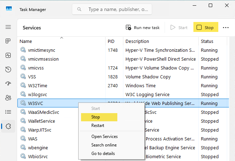Open the Users page icon

8,98
